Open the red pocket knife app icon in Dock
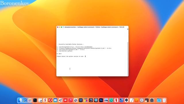The height and width of the screenshot is (104, 184). click(116, 100)
